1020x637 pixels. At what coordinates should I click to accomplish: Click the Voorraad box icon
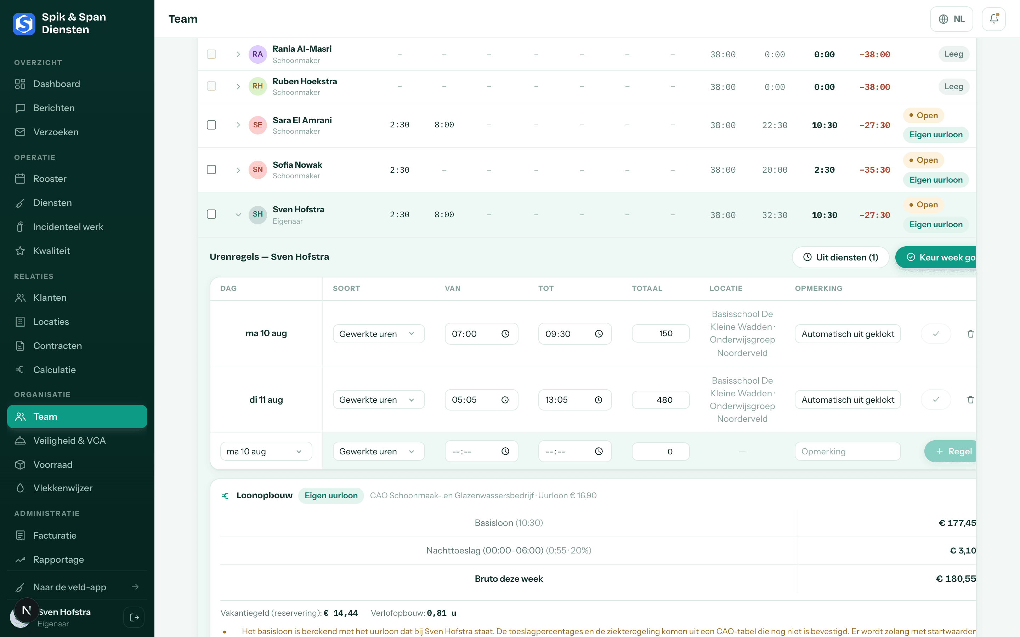[x=20, y=464]
